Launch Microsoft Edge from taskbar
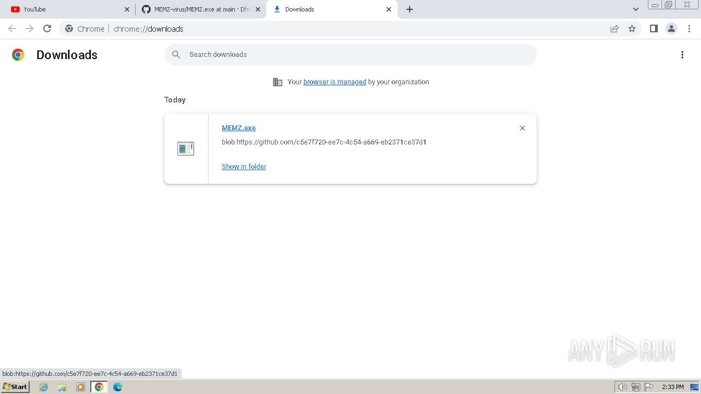The image size is (701, 394). click(118, 387)
